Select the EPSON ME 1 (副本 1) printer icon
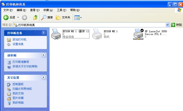 tap(56, 34)
